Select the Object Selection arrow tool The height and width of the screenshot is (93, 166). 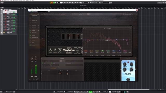(x=61, y=3)
